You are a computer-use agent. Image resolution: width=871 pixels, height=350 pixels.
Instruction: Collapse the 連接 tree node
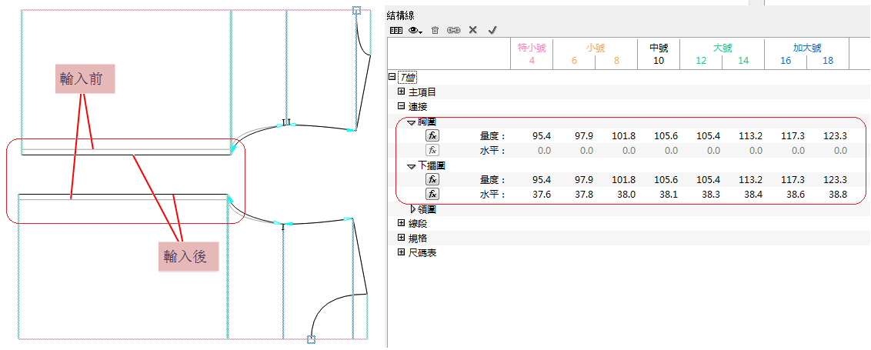click(x=401, y=106)
